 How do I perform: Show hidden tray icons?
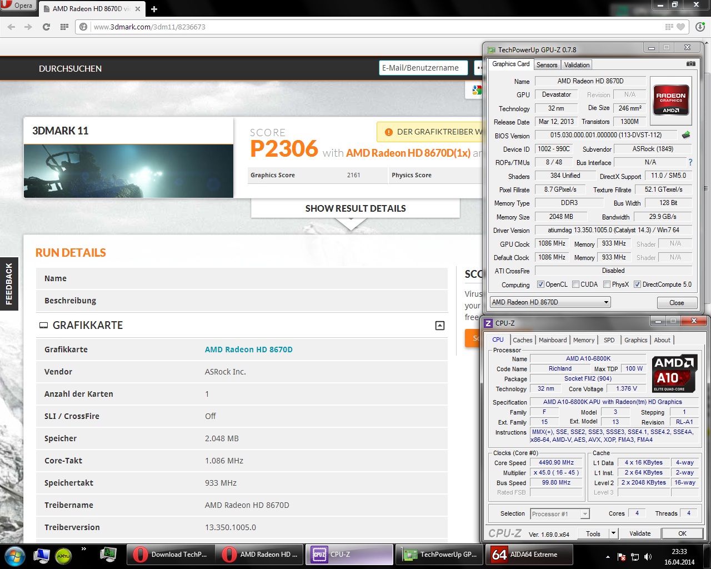(x=608, y=557)
